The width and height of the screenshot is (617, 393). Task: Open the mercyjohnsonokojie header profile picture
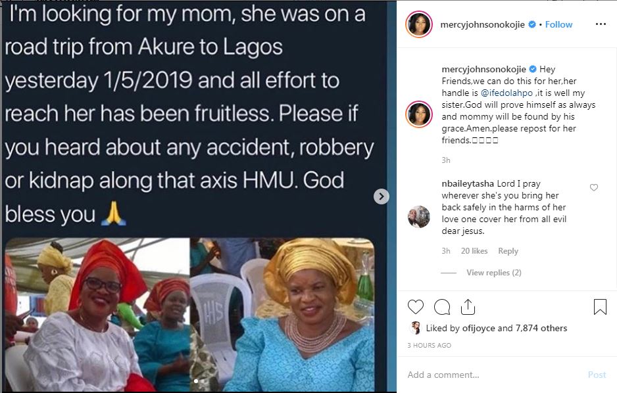(419, 24)
